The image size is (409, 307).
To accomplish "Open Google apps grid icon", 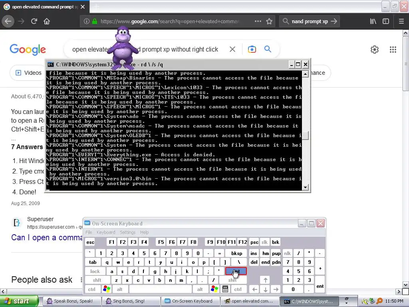I will pyautogui.click(x=393, y=49).
